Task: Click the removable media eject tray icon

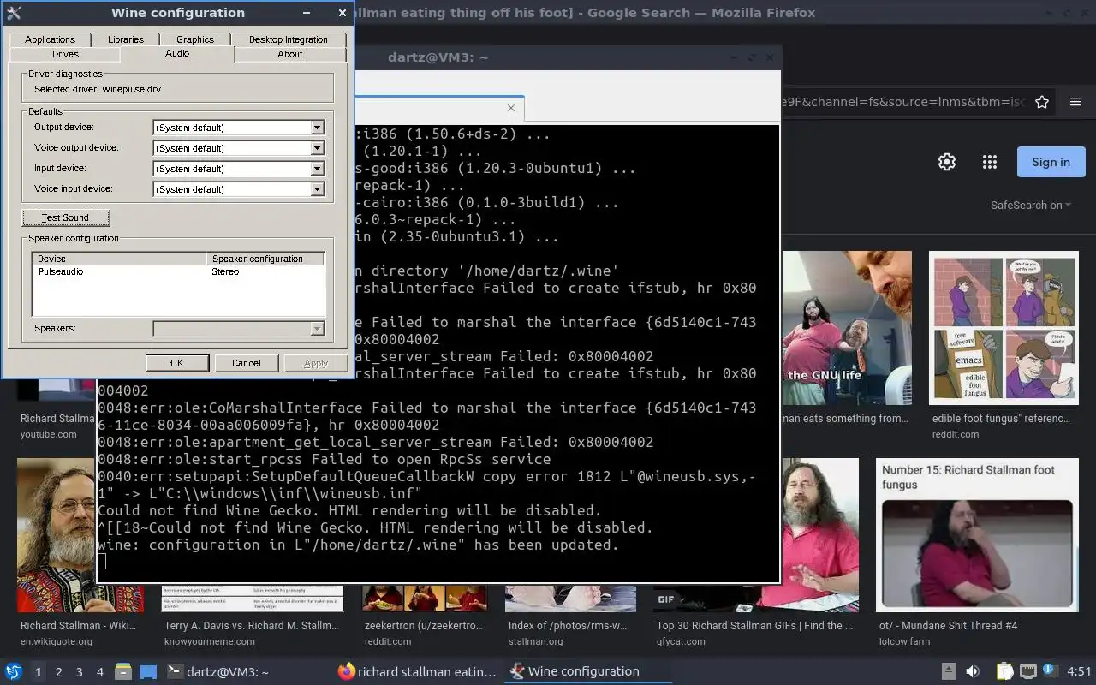Action: click(949, 672)
